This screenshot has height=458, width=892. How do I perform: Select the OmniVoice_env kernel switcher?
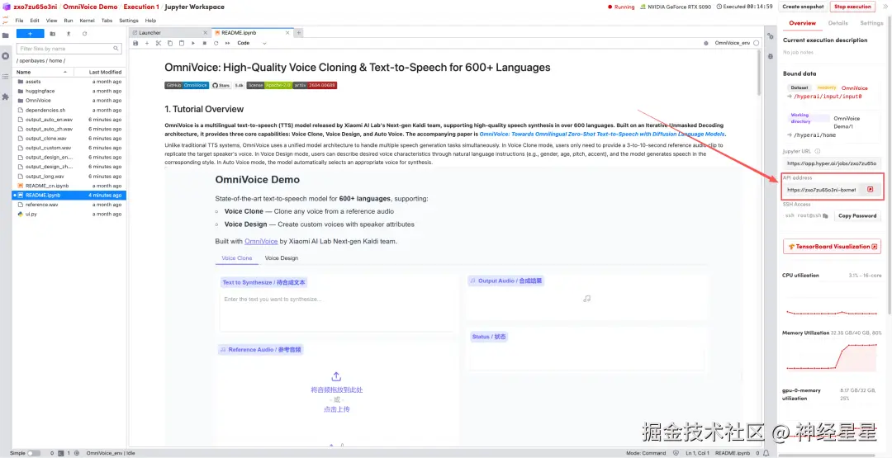pos(732,43)
